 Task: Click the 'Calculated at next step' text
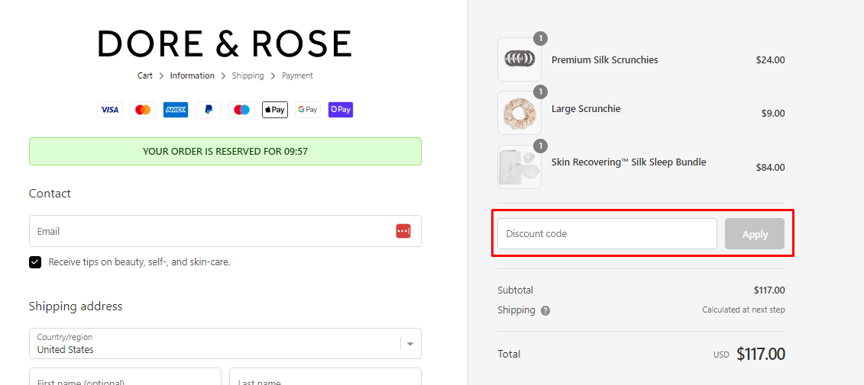pos(743,310)
